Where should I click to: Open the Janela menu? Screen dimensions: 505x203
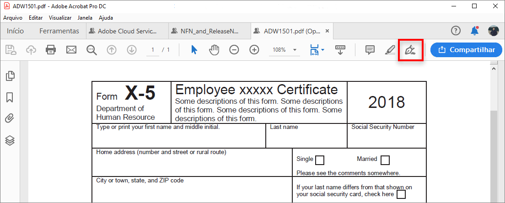[x=85, y=18]
